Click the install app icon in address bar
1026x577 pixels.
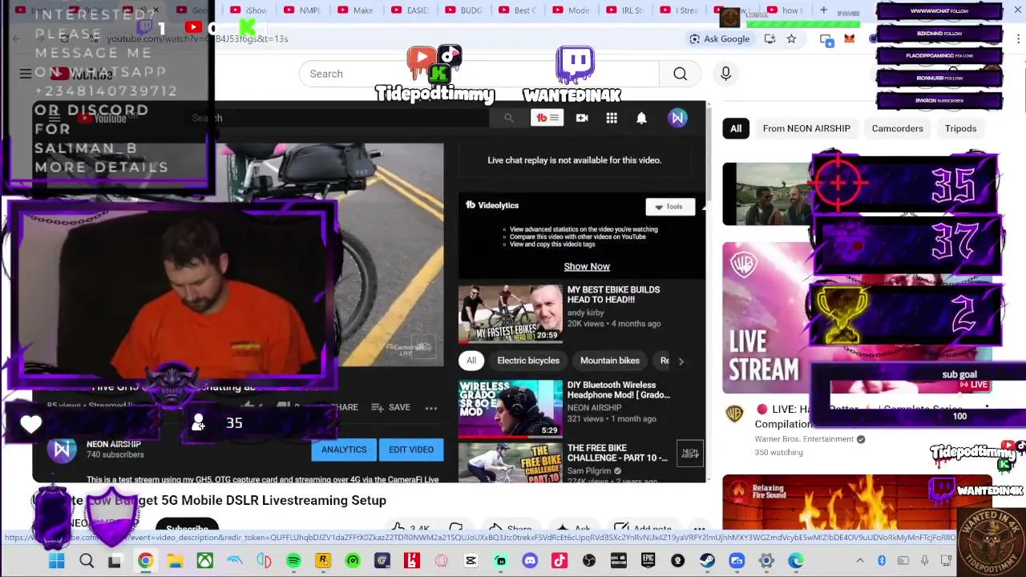point(769,38)
